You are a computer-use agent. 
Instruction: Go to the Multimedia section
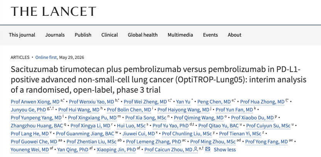pyautogui.click(x=180, y=35)
